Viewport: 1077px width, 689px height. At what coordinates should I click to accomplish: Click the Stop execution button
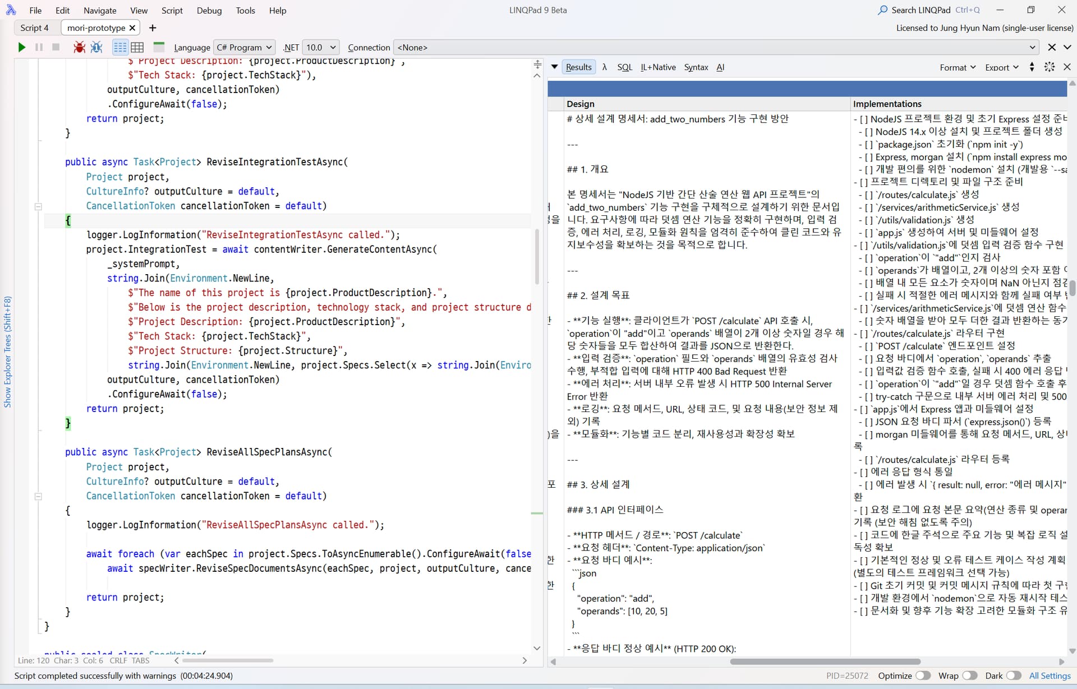(x=56, y=48)
